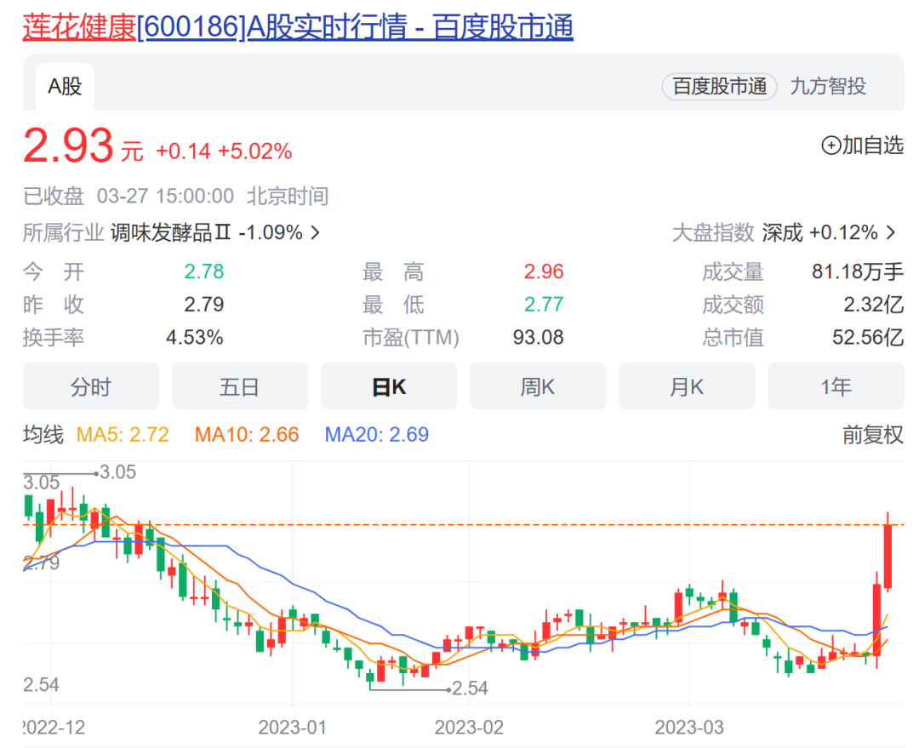Viewport: 919px width, 748px height.
Task: Click the 2.54 low marker on chart
Action: click(x=470, y=688)
